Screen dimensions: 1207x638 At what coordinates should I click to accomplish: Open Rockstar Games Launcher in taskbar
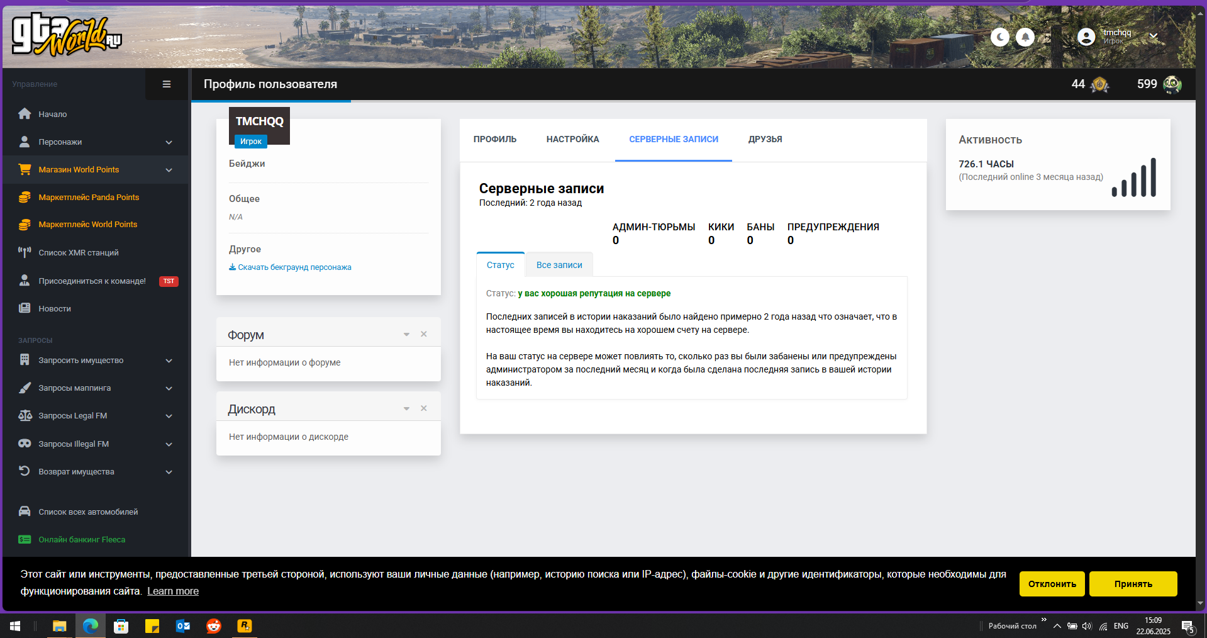click(244, 626)
